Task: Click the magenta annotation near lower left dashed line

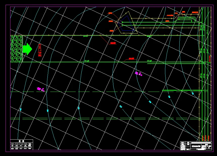Action: point(41,89)
